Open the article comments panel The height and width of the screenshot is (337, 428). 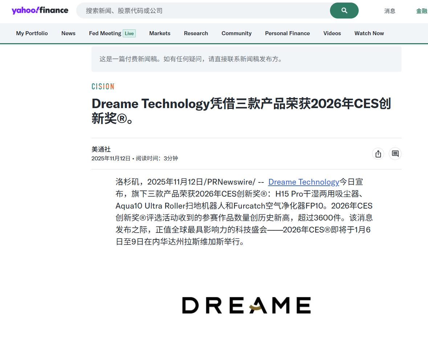395,154
